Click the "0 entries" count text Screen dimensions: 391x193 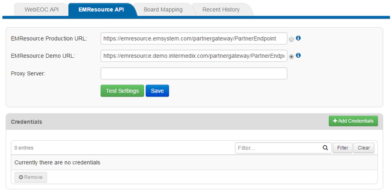(x=24, y=148)
